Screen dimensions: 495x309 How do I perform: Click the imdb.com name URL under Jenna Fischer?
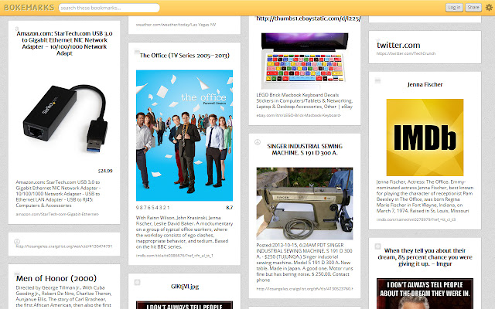(x=416, y=219)
